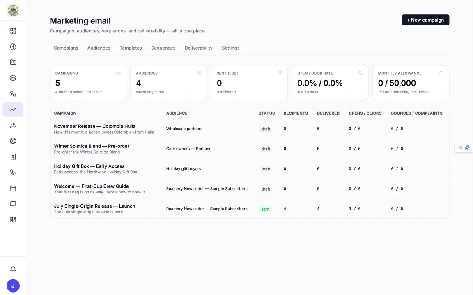
Task: Click the BOUNCES / COMPLAINTS column header
Action: pyautogui.click(x=417, y=113)
